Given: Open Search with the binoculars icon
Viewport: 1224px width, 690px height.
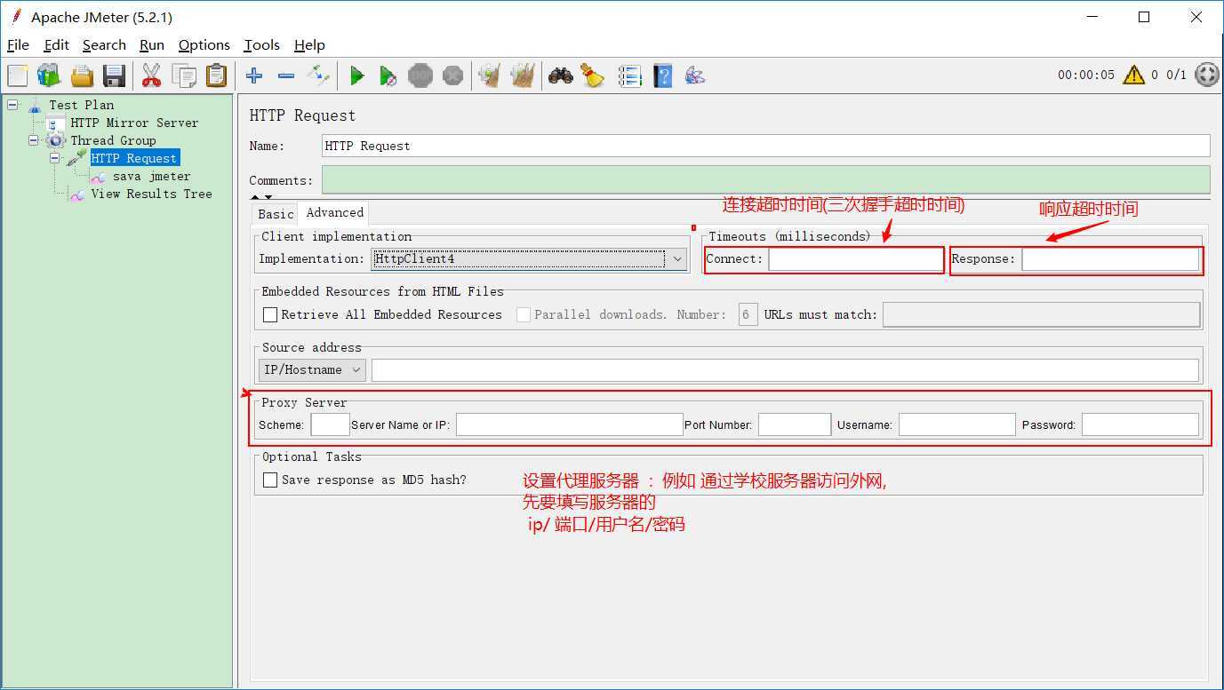Looking at the screenshot, I should click(560, 75).
